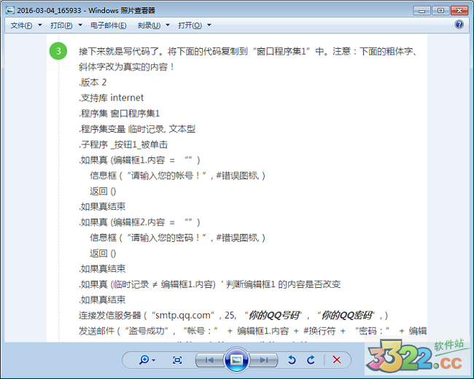474x379 pixels.
Task: Open the 刻录(U) menu
Action: click(x=149, y=26)
